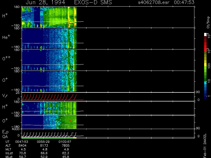Click the "4000" axis label of E,p panel
The height and width of the screenshot is (158, 211).
coord(16,129)
